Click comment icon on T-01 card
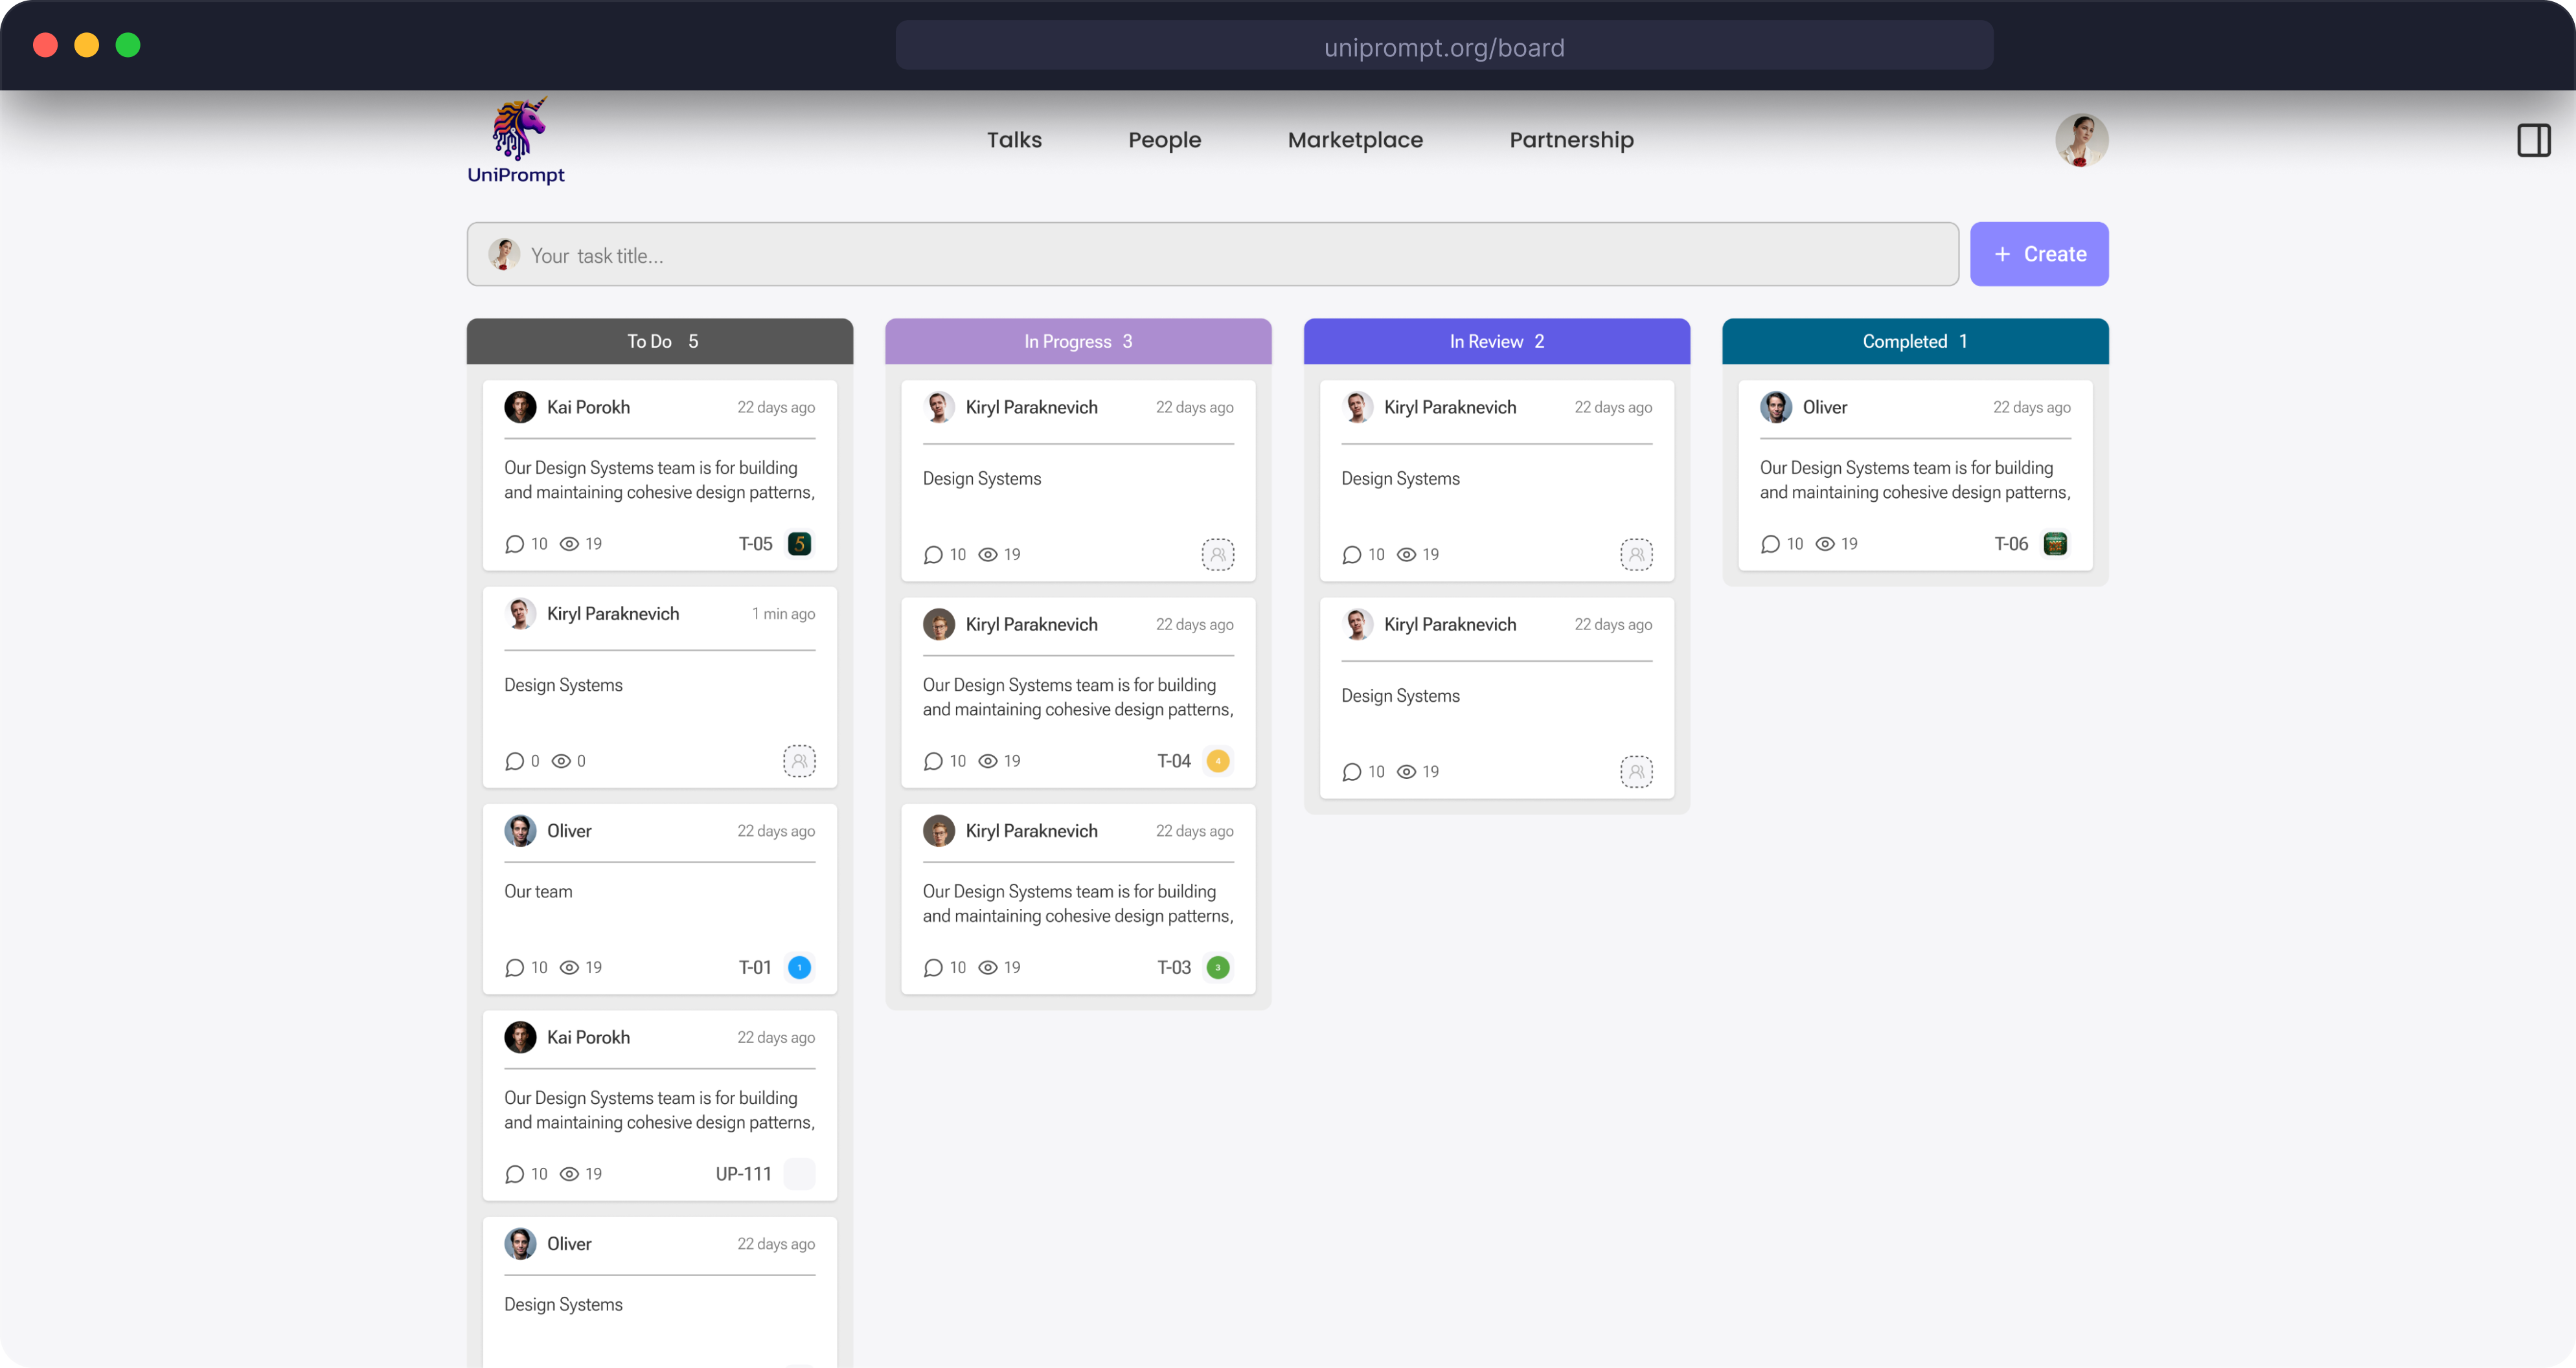 [x=514, y=967]
